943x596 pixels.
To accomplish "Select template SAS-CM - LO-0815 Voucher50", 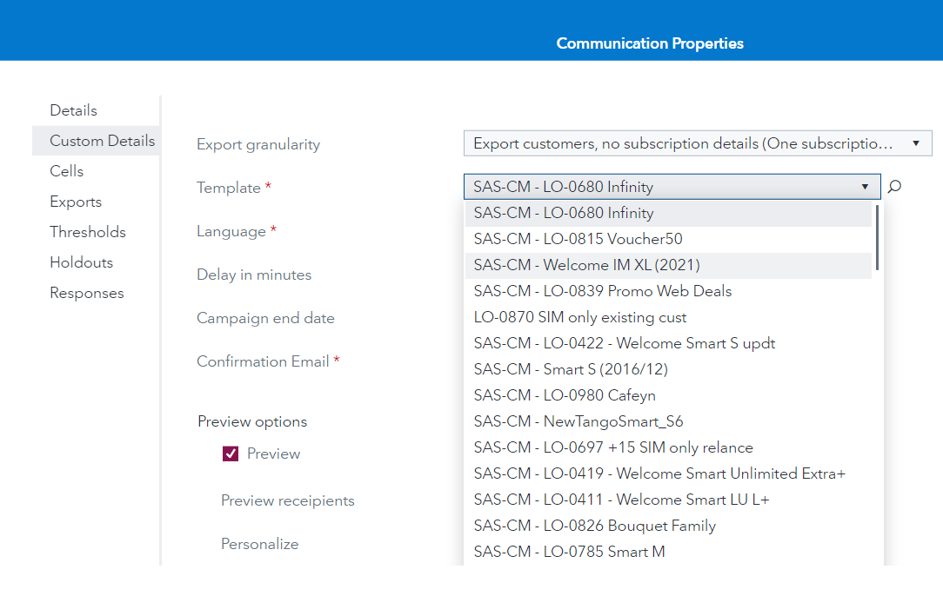I will [x=577, y=238].
